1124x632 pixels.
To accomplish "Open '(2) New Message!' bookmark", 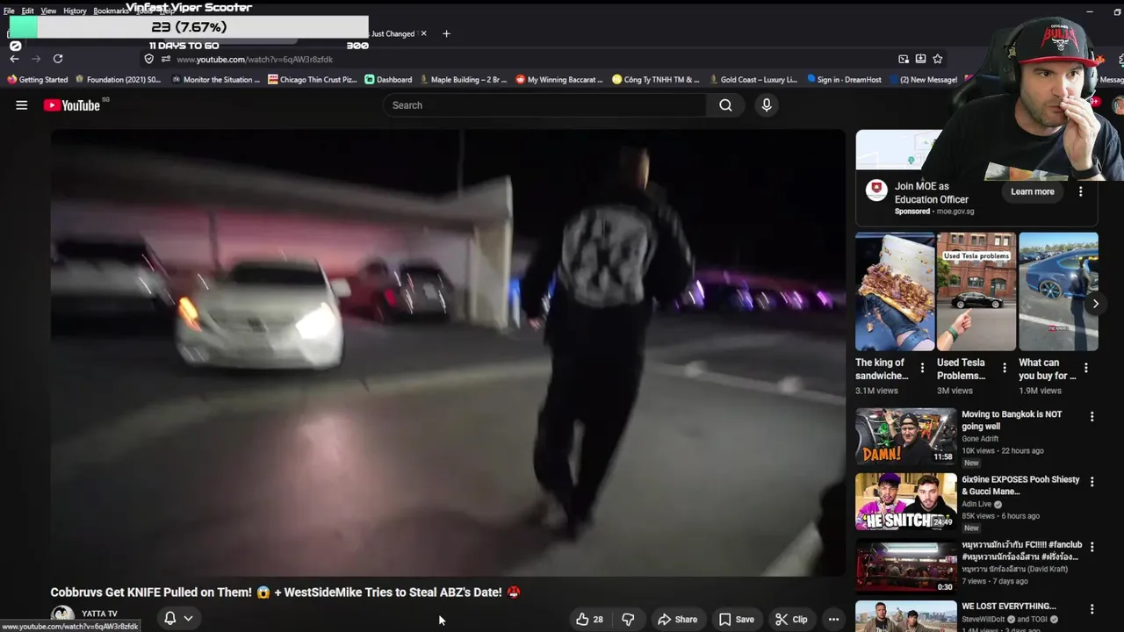I will point(923,79).
